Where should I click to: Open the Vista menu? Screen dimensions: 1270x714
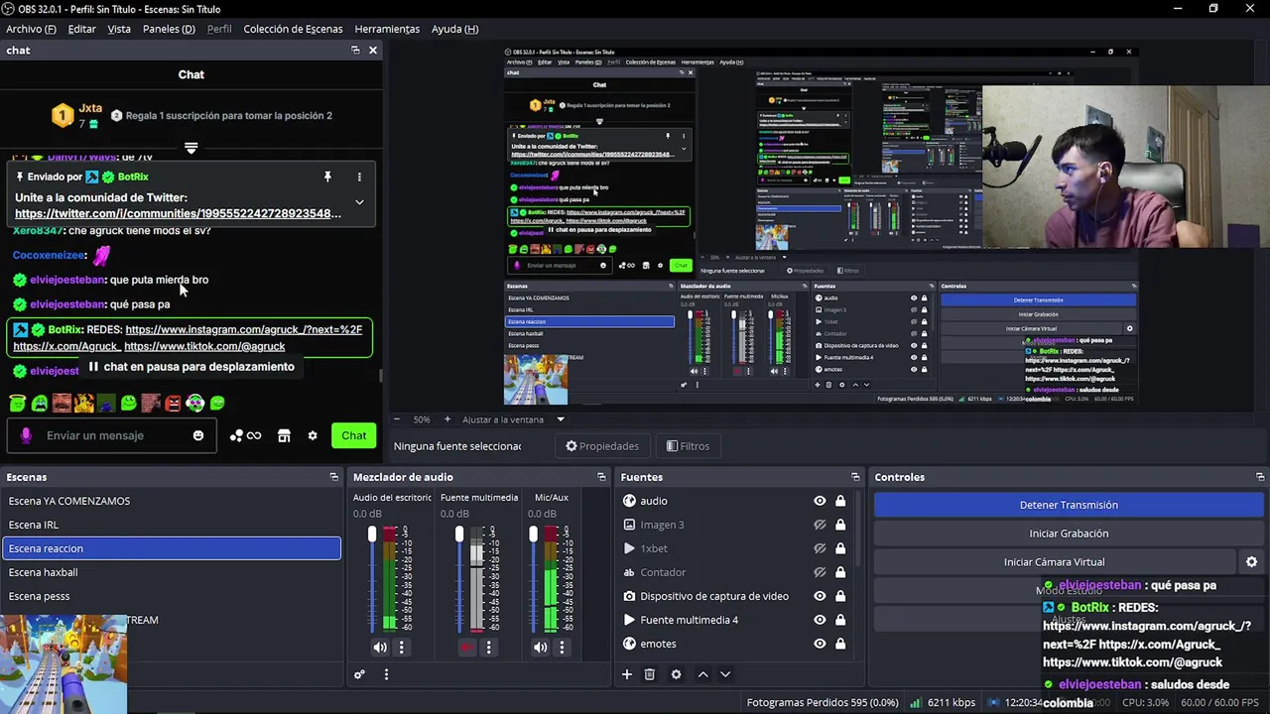coord(119,29)
